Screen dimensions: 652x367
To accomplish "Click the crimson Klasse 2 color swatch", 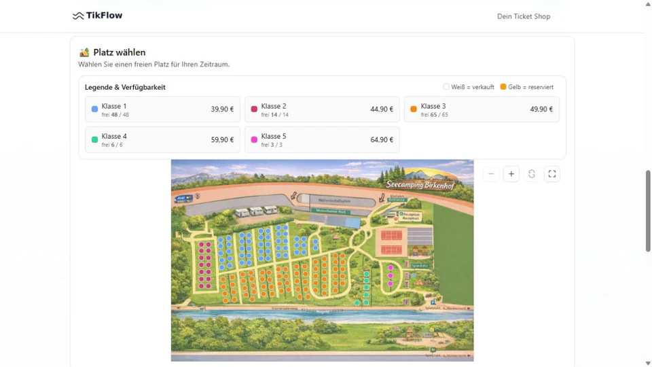I will (x=254, y=109).
